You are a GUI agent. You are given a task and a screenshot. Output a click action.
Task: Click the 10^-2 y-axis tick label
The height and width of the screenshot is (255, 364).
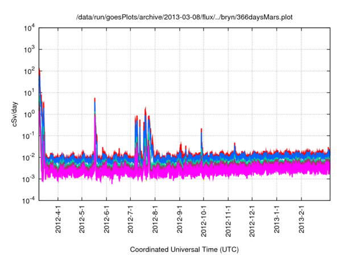coord(28,158)
